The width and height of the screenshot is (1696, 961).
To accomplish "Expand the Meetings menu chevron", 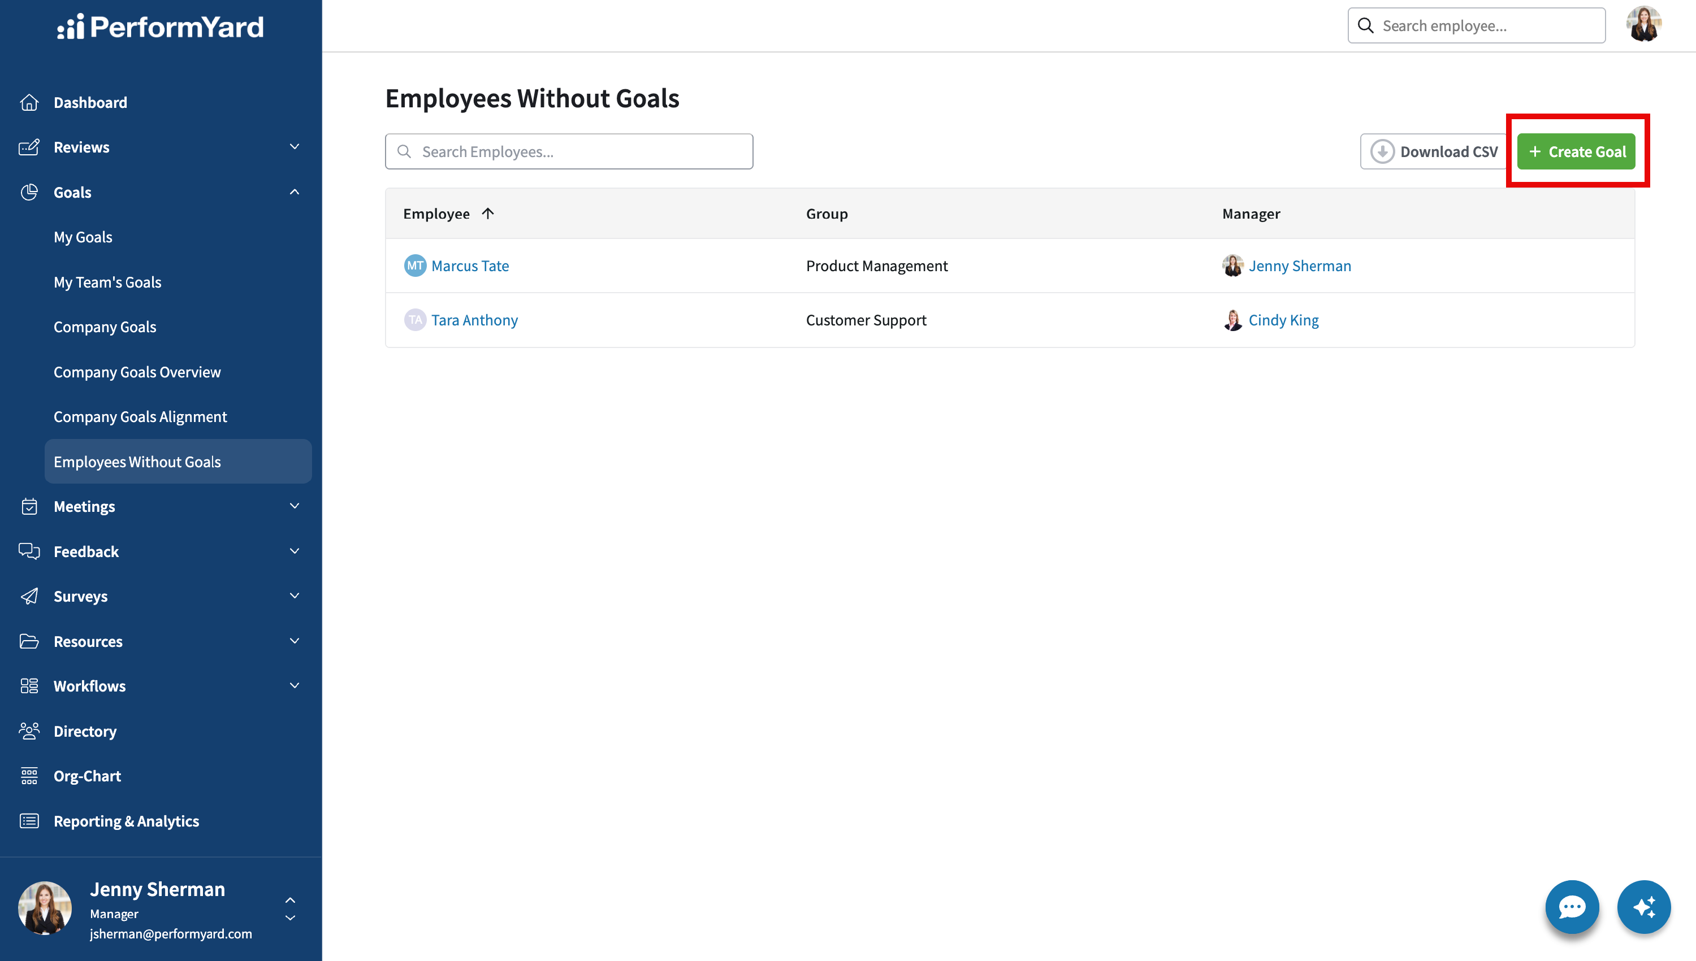I will click(295, 506).
